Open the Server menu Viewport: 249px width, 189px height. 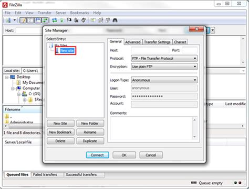[61, 13]
